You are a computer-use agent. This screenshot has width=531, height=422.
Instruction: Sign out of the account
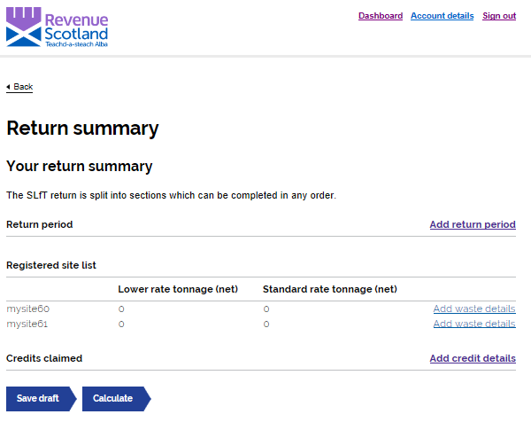tap(499, 16)
